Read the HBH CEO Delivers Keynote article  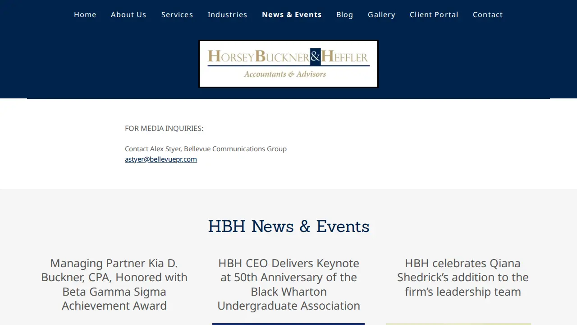(288, 284)
